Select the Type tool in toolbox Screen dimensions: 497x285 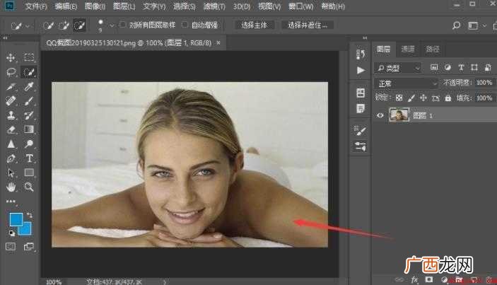(29, 158)
